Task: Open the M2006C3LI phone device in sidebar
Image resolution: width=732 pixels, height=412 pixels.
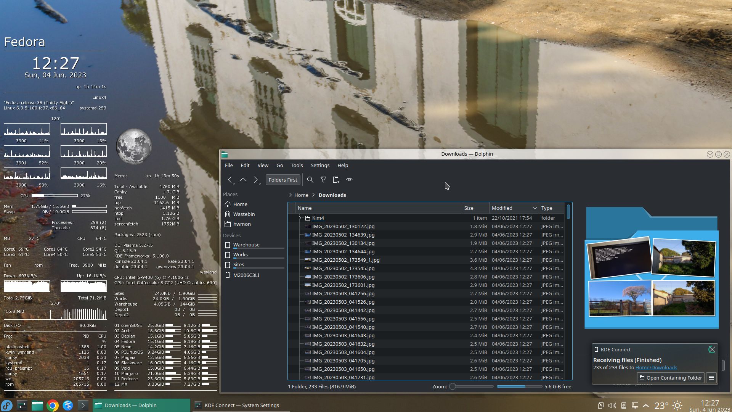Action: [x=246, y=275]
